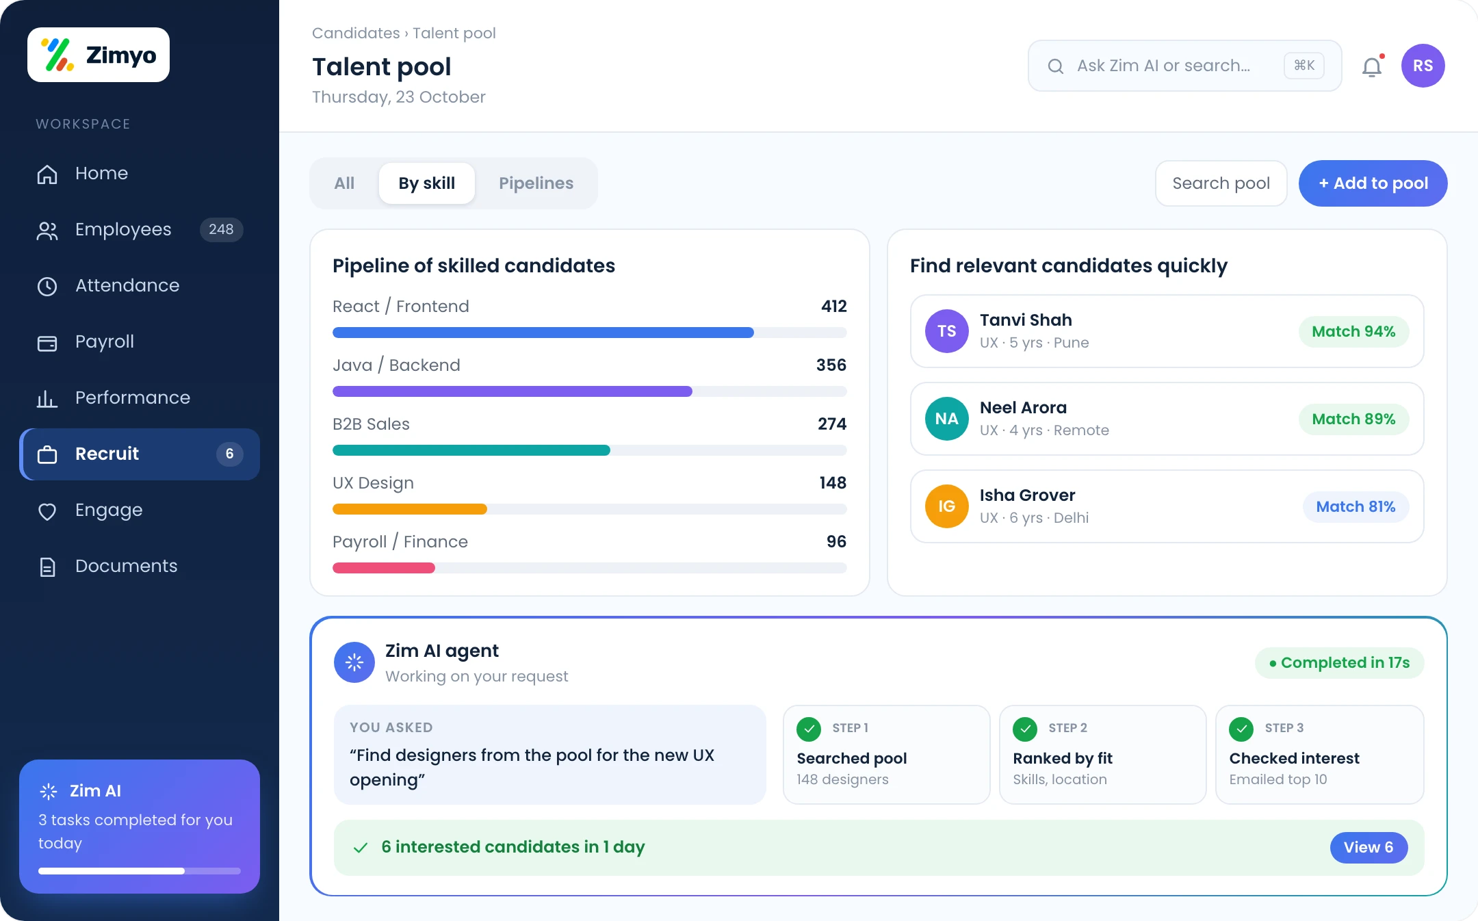This screenshot has height=921, width=1478.
Task: Click the Ranked by fit step card
Action: [1103, 755]
